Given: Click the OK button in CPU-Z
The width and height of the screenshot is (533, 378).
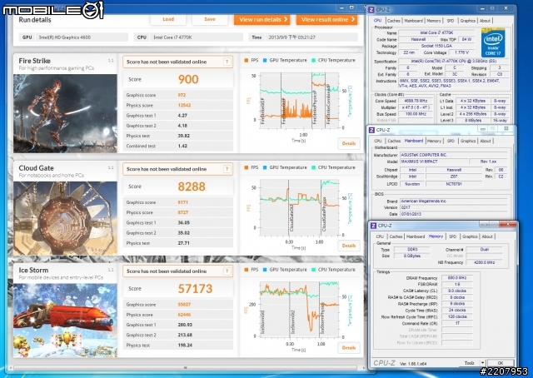Looking at the screenshot, I should click(x=501, y=363).
